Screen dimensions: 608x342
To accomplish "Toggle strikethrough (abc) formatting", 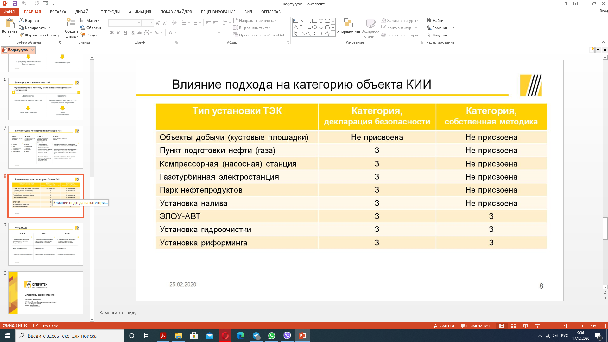I will [x=139, y=33].
